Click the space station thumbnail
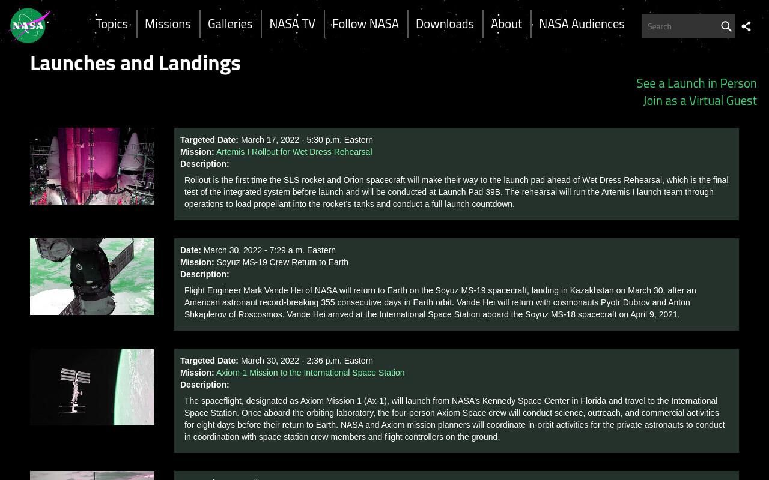The image size is (769, 480). [x=92, y=387]
